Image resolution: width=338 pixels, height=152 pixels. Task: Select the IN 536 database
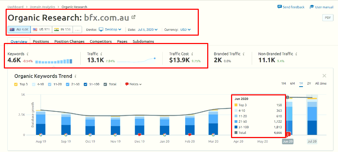[x=62, y=29]
